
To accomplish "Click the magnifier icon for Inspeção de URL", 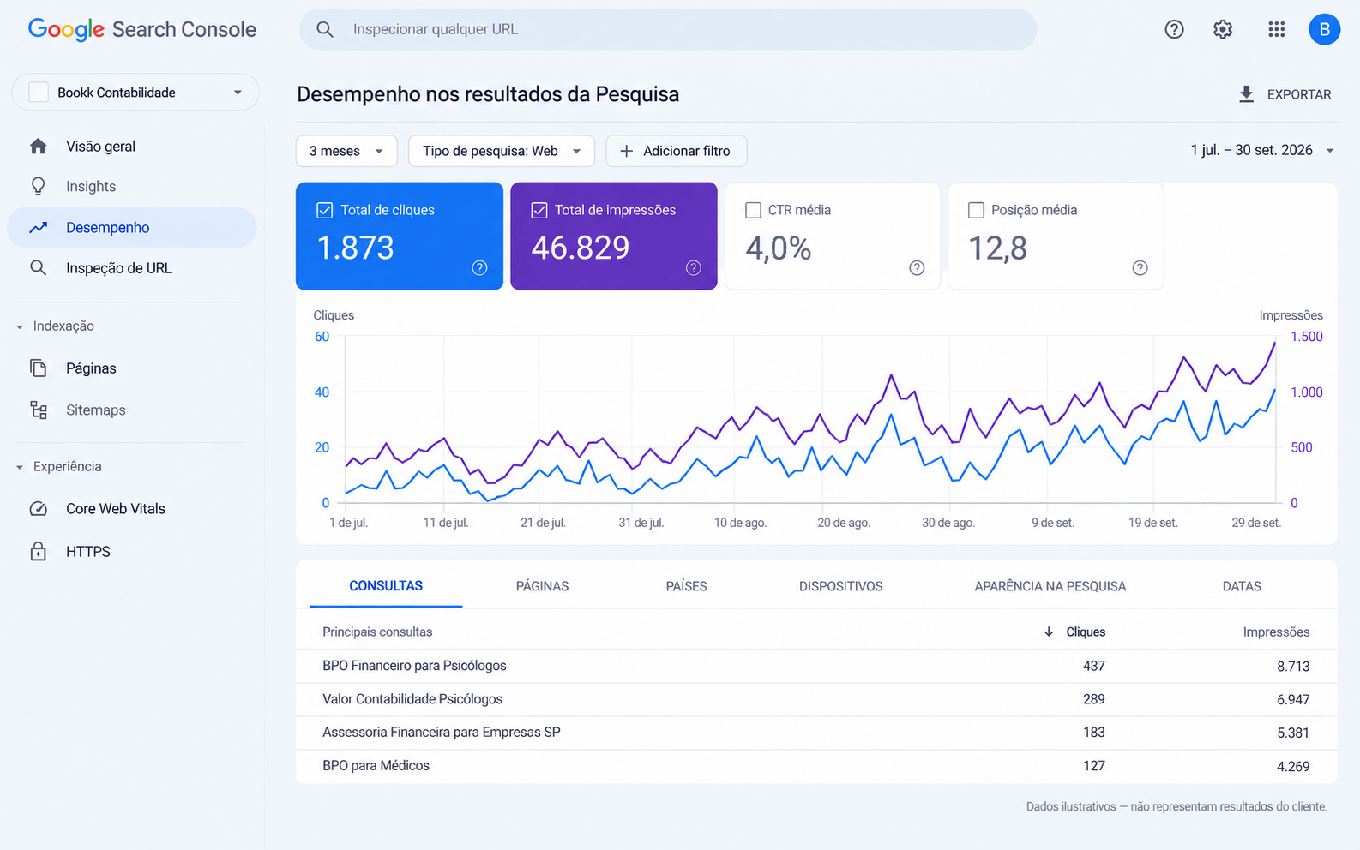I will tap(39, 268).
